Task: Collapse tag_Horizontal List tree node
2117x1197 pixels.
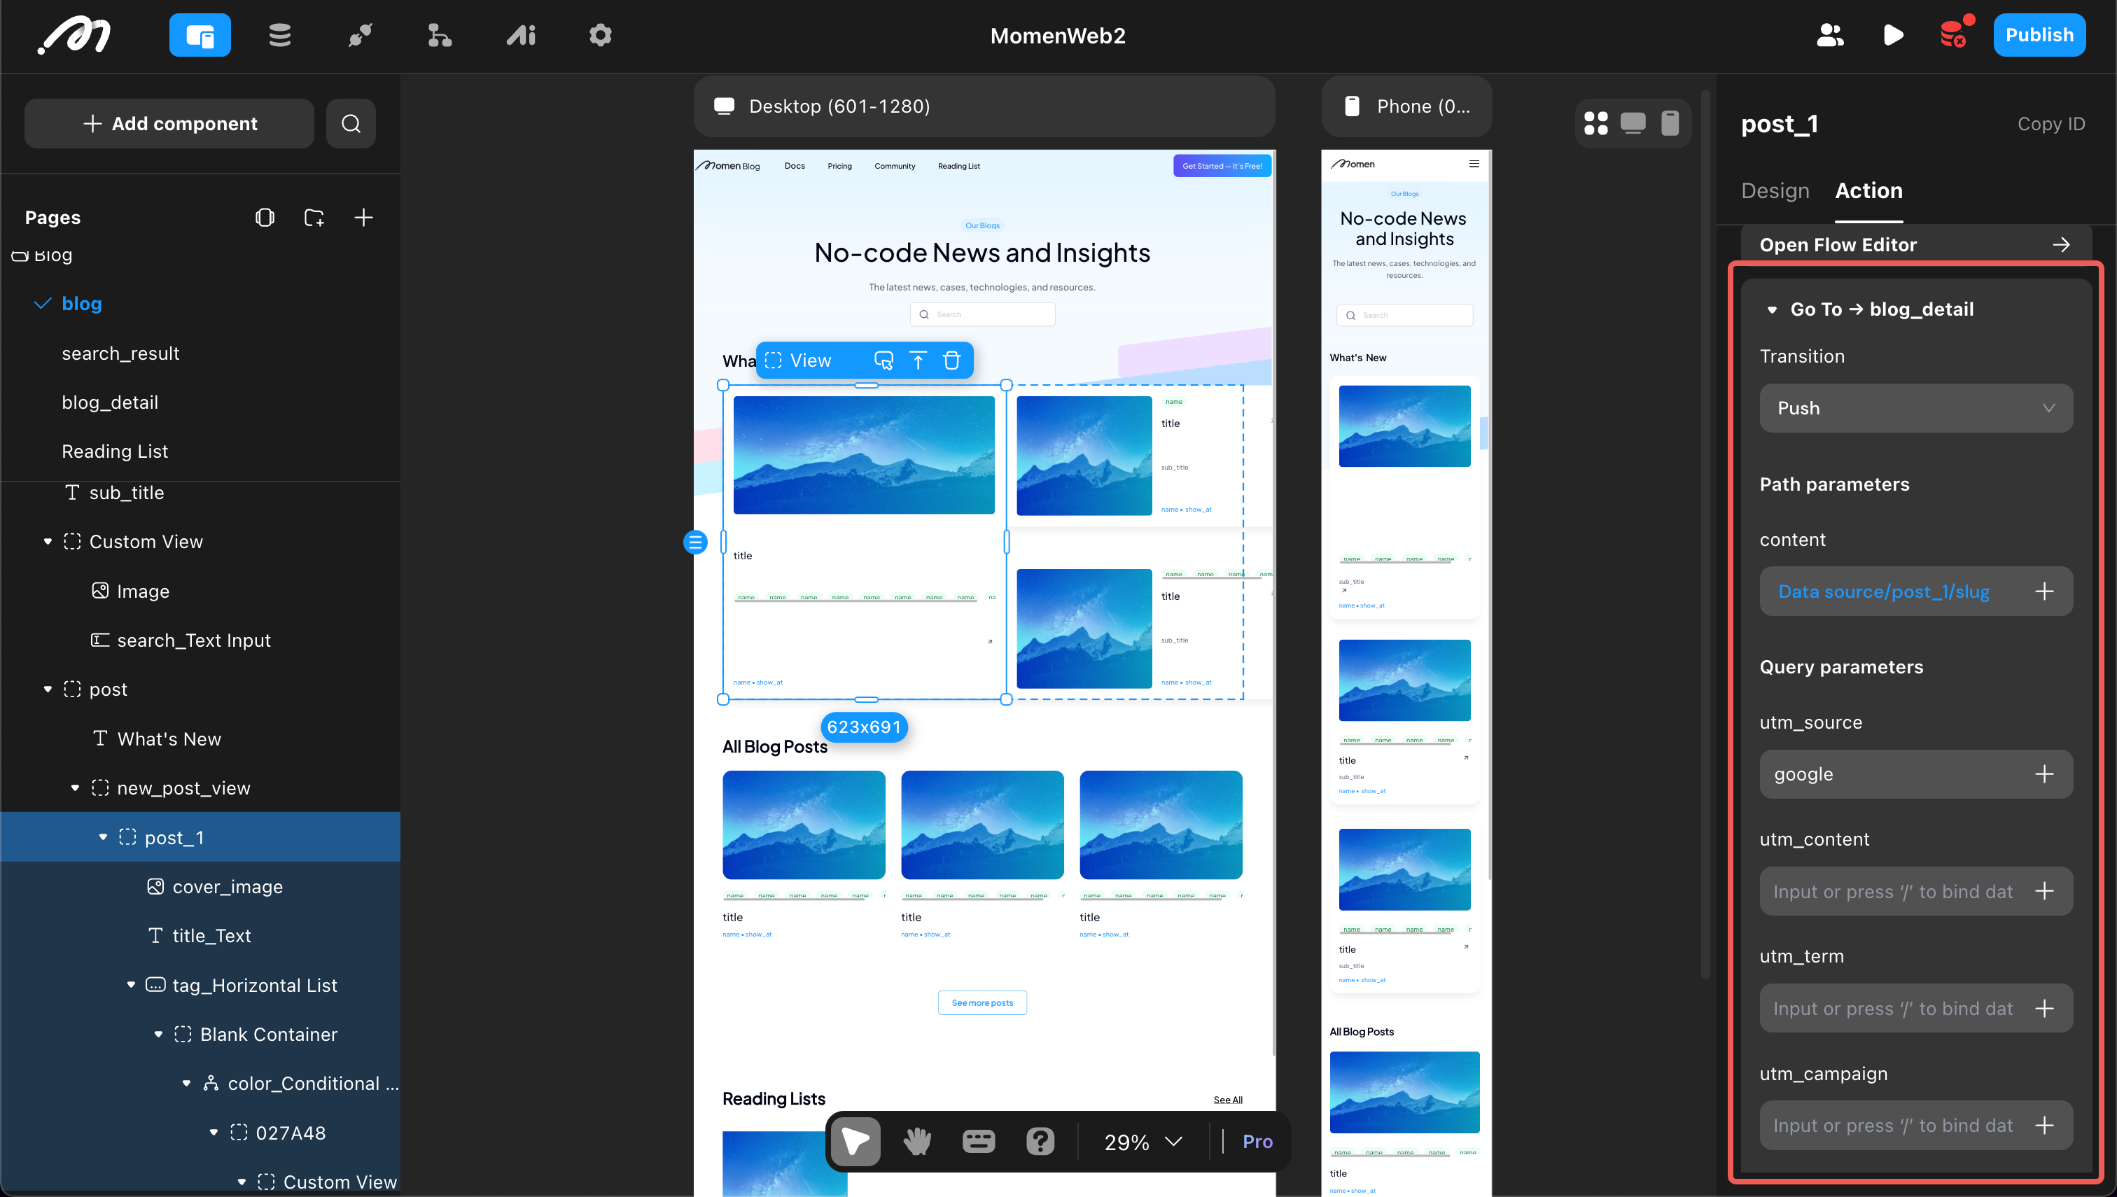Action: point(131,985)
